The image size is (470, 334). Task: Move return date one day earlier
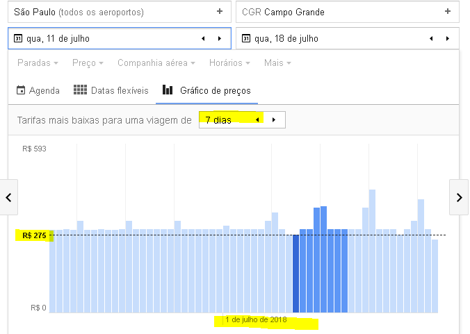[x=431, y=38]
